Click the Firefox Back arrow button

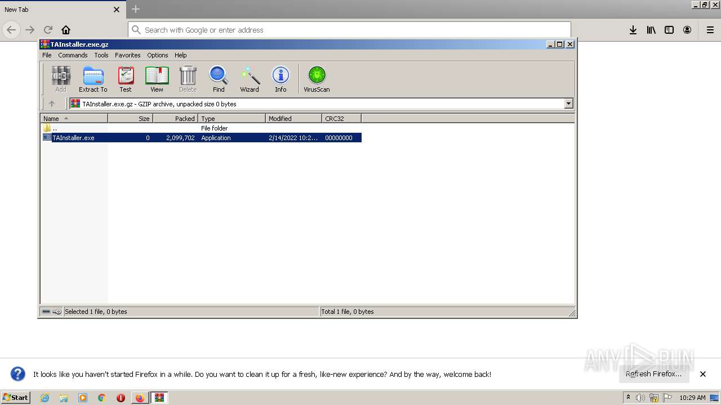(x=11, y=30)
